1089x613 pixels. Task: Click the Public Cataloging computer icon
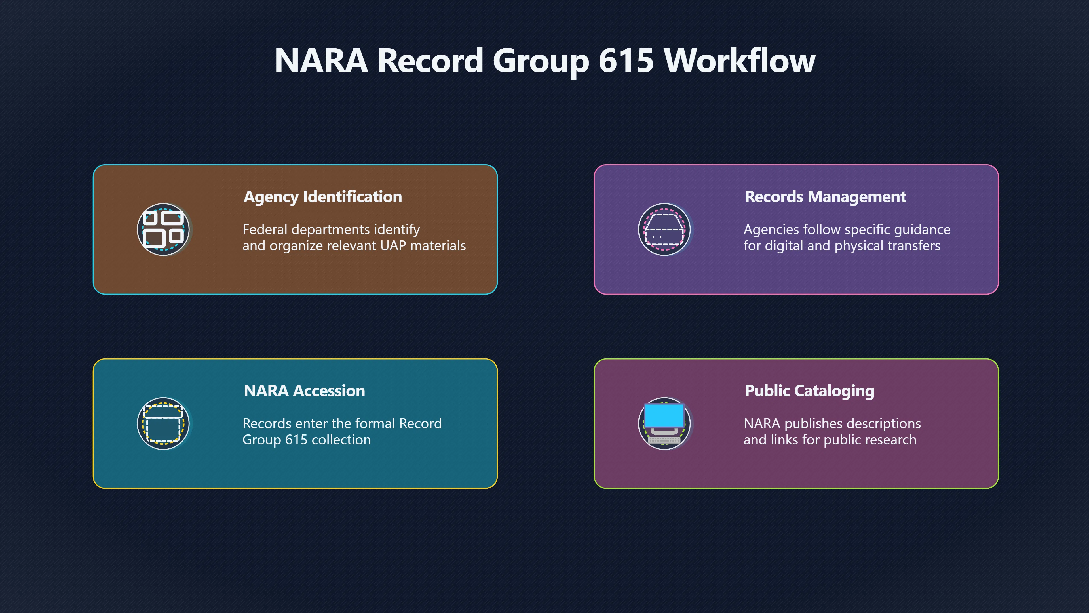[664, 423]
